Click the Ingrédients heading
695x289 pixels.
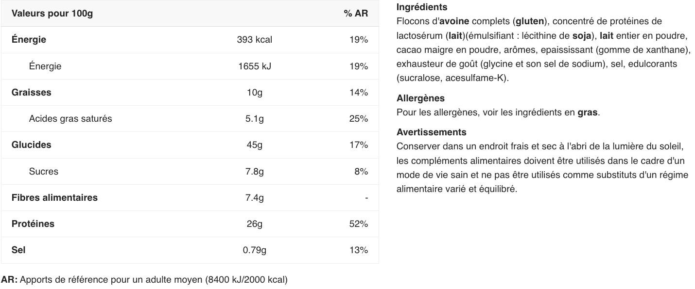click(x=422, y=7)
